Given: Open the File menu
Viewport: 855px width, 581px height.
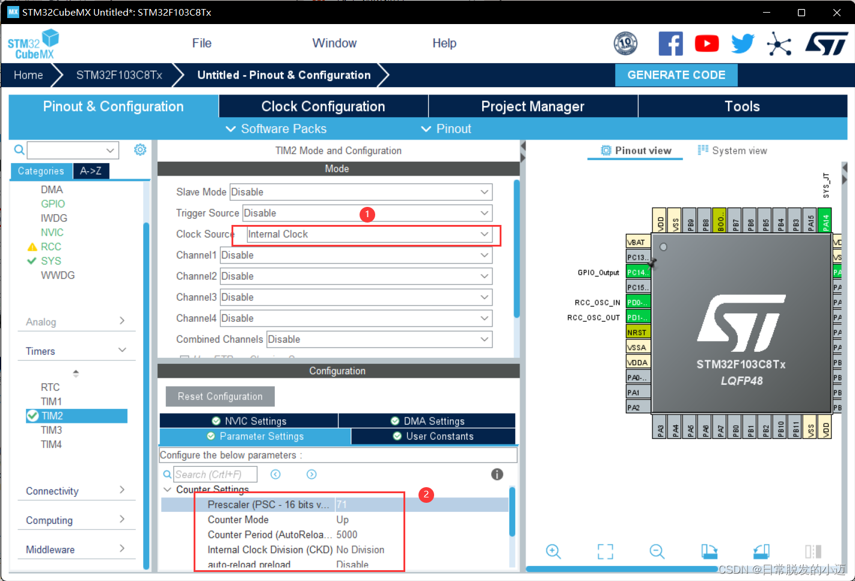Looking at the screenshot, I should [201, 43].
